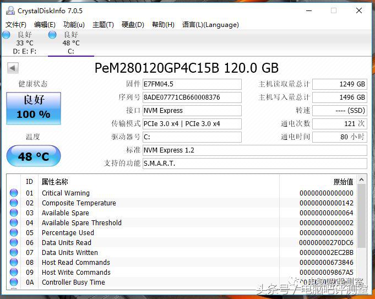Select the Controller Busy Time attribute name
Image resolution: width=375 pixels, height=299 pixels.
click(73, 282)
